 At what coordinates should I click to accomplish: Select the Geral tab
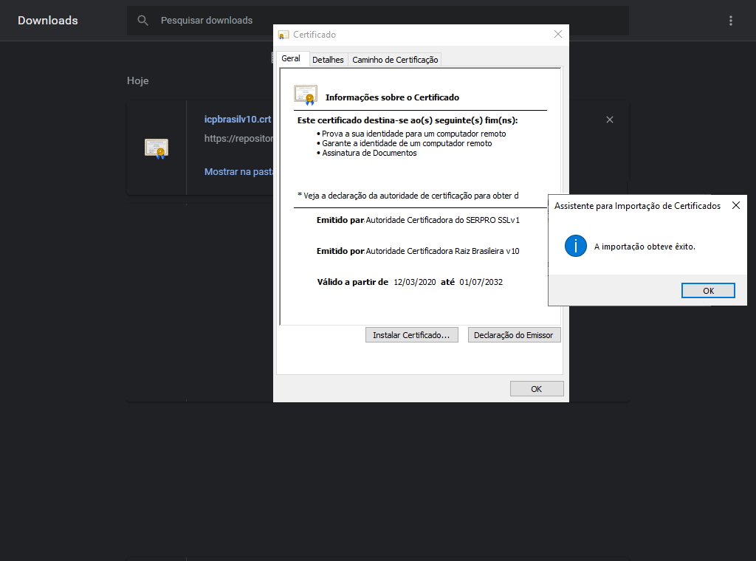click(x=291, y=59)
